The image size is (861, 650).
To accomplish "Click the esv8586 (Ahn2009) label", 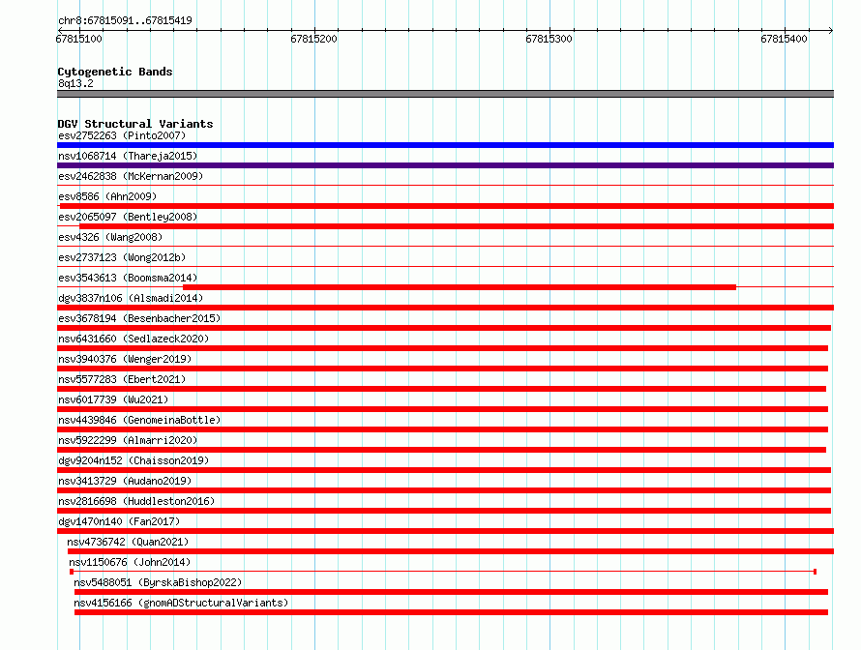I will [107, 196].
